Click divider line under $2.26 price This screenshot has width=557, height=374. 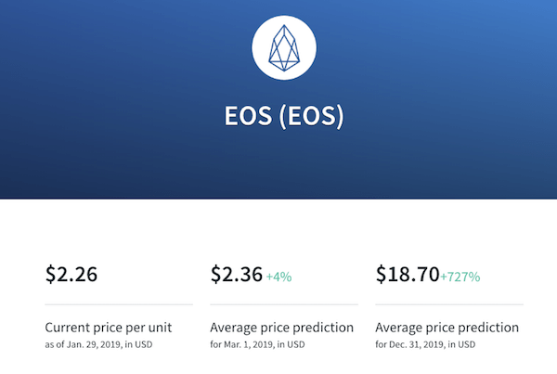click(119, 304)
